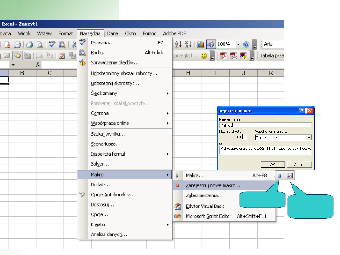
Task: Select column H header
Action: (x=188, y=73)
